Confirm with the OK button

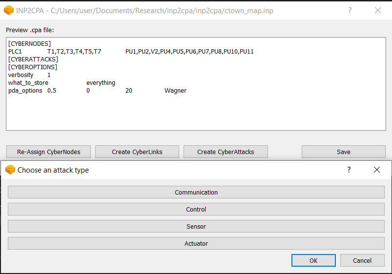point(313,260)
